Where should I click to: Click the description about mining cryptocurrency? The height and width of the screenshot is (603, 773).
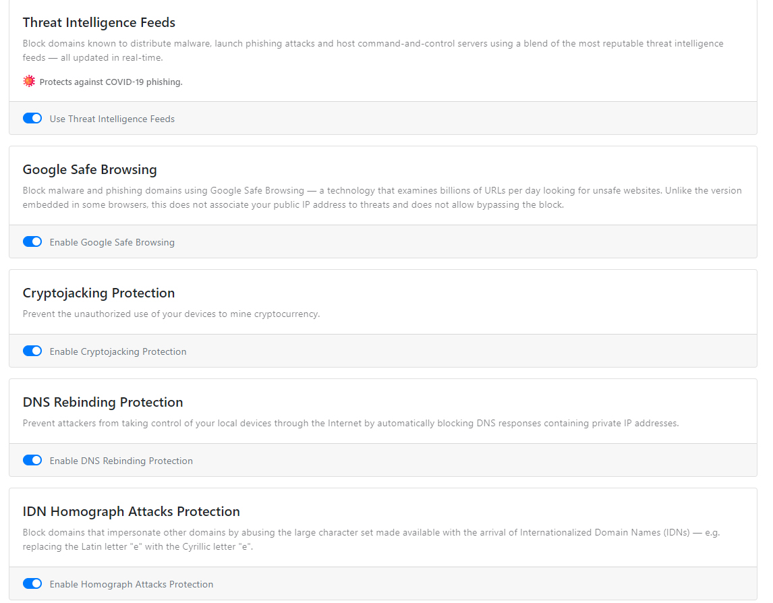tap(171, 314)
